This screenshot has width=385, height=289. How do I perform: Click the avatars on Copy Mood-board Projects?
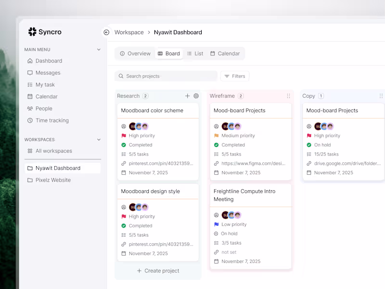tap(324, 126)
